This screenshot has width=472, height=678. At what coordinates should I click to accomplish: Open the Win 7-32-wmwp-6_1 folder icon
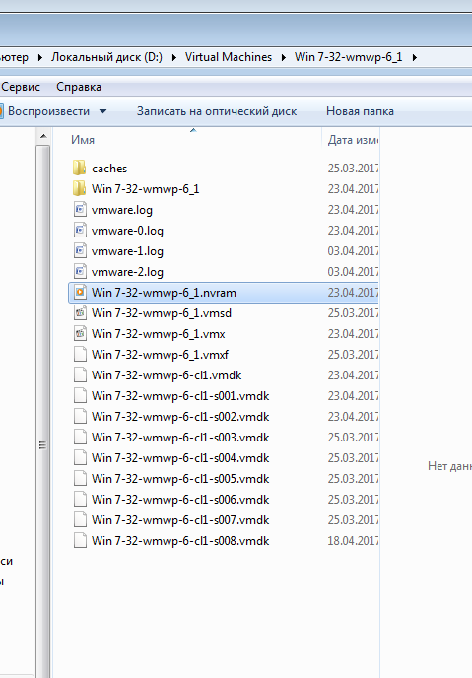(80, 188)
